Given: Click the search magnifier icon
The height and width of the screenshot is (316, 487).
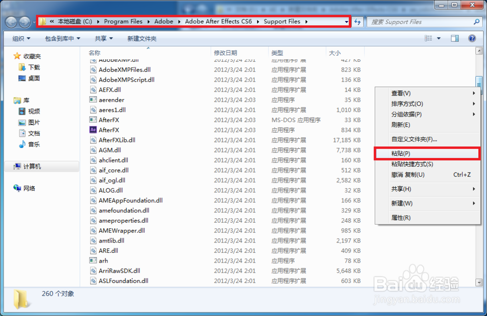Looking at the screenshot, I should coord(476,22).
